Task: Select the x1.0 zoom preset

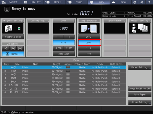Action: coord(64,43)
